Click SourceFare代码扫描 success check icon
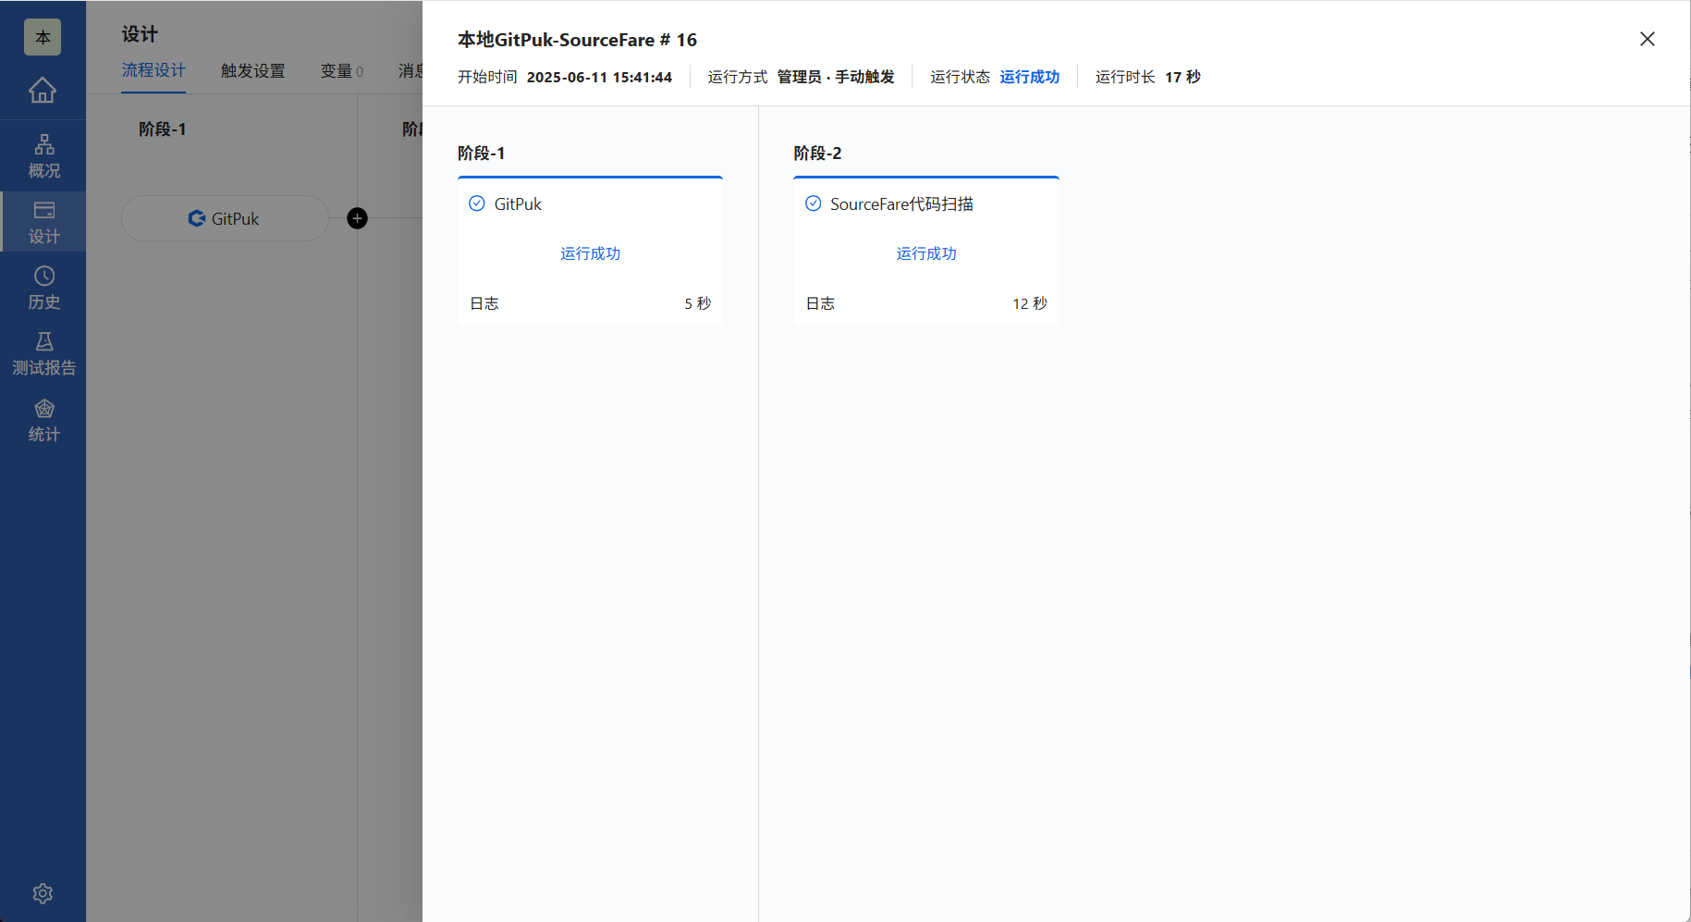 (x=813, y=203)
